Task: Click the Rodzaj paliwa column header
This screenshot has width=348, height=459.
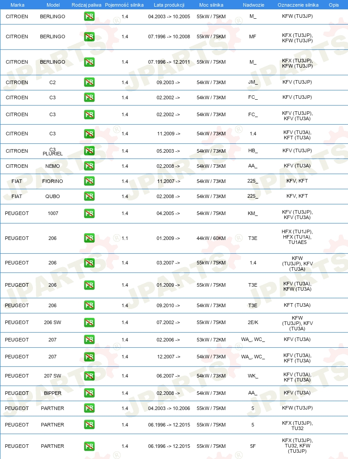Action: (x=86, y=5)
